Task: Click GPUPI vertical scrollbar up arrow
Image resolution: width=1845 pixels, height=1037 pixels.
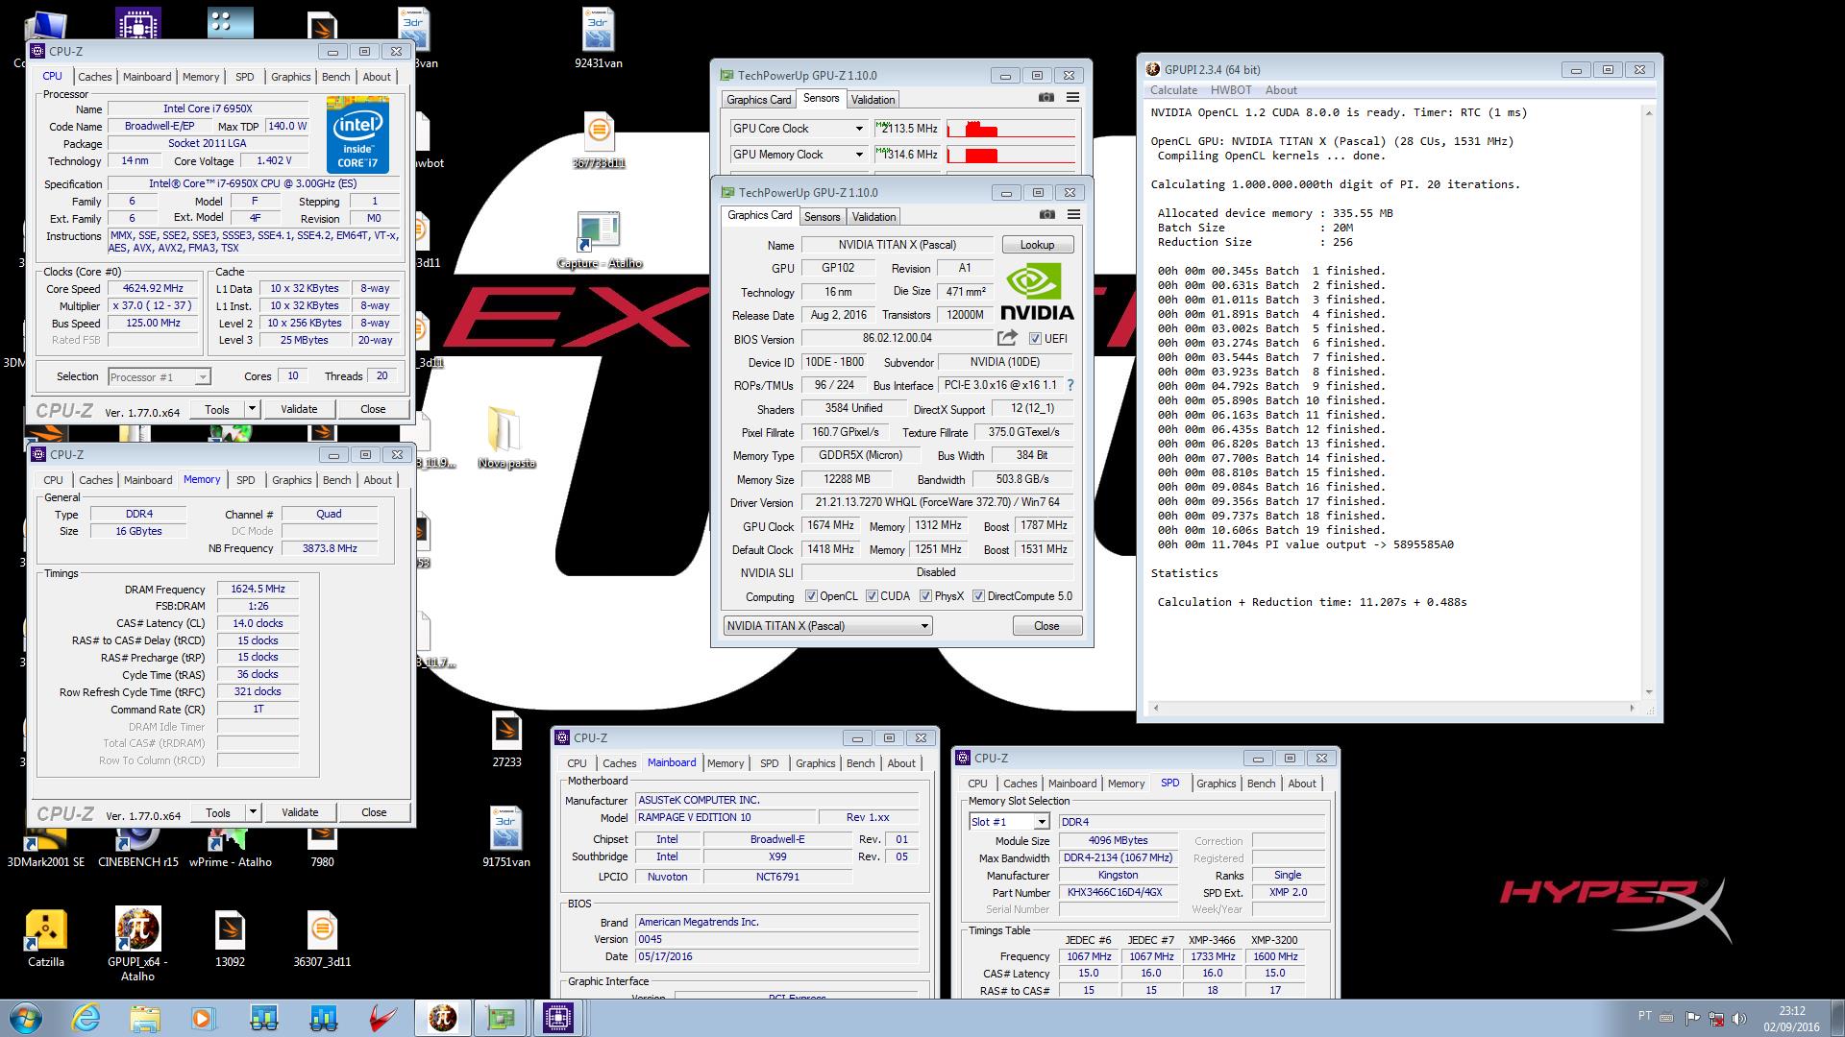Action: click(x=1649, y=113)
